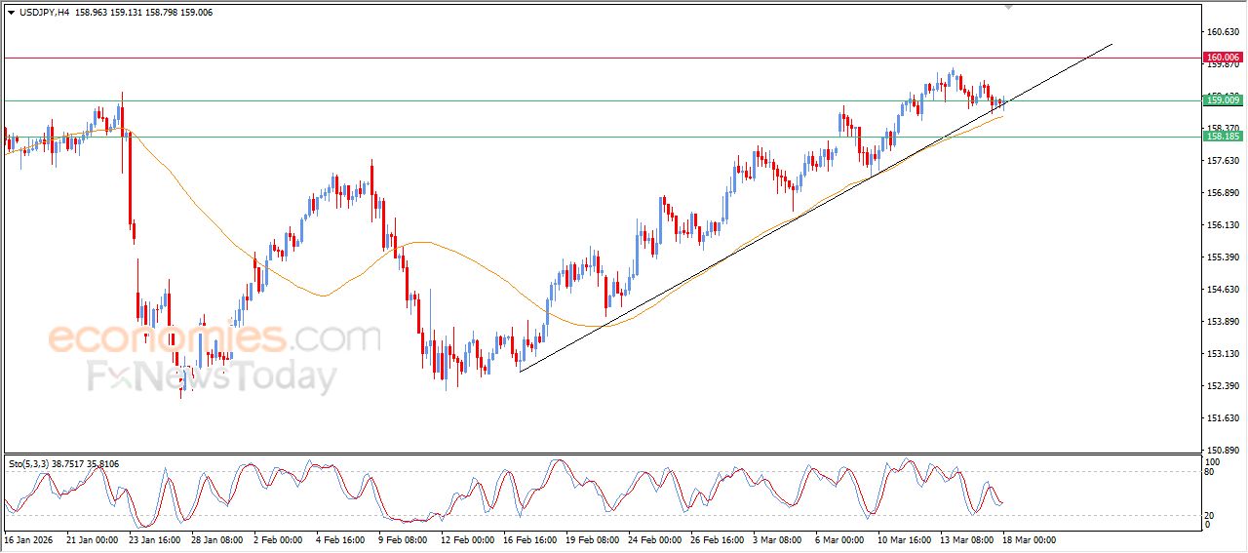The height and width of the screenshot is (553, 1248).
Task: Click the 18 Mar 00:00 time label
Action: pos(1029,539)
